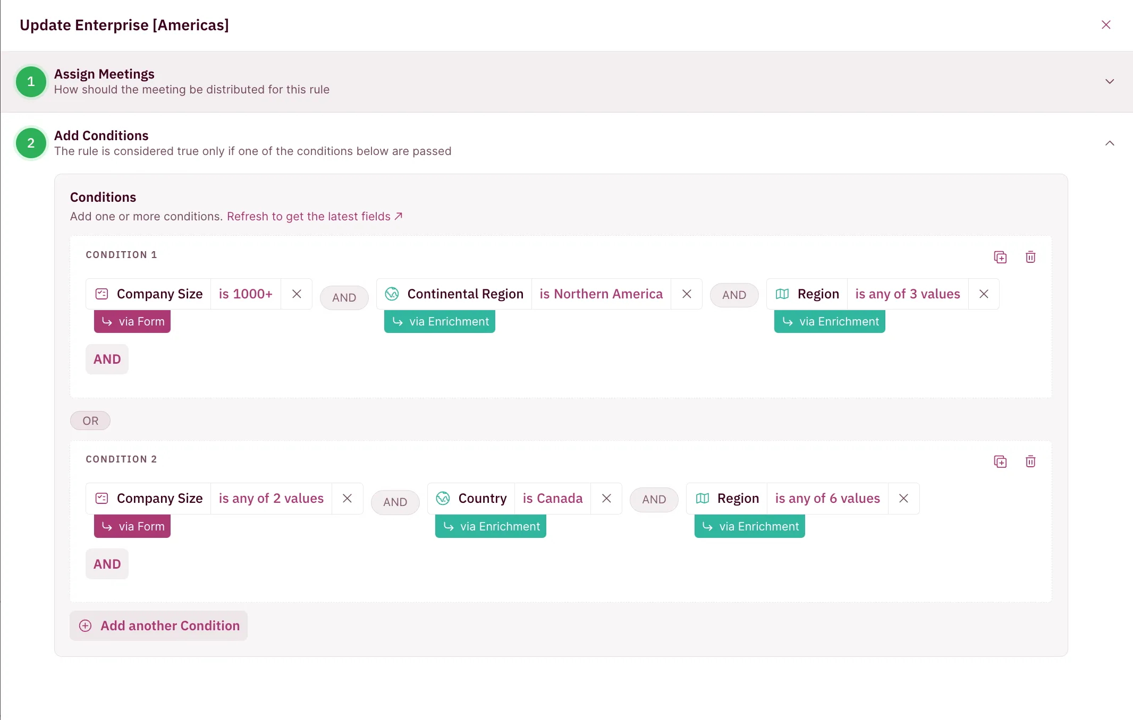Delete Condition 1 with trash icon
The width and height of the screenshot is (1133, 720).
[x=1030, y=257]
